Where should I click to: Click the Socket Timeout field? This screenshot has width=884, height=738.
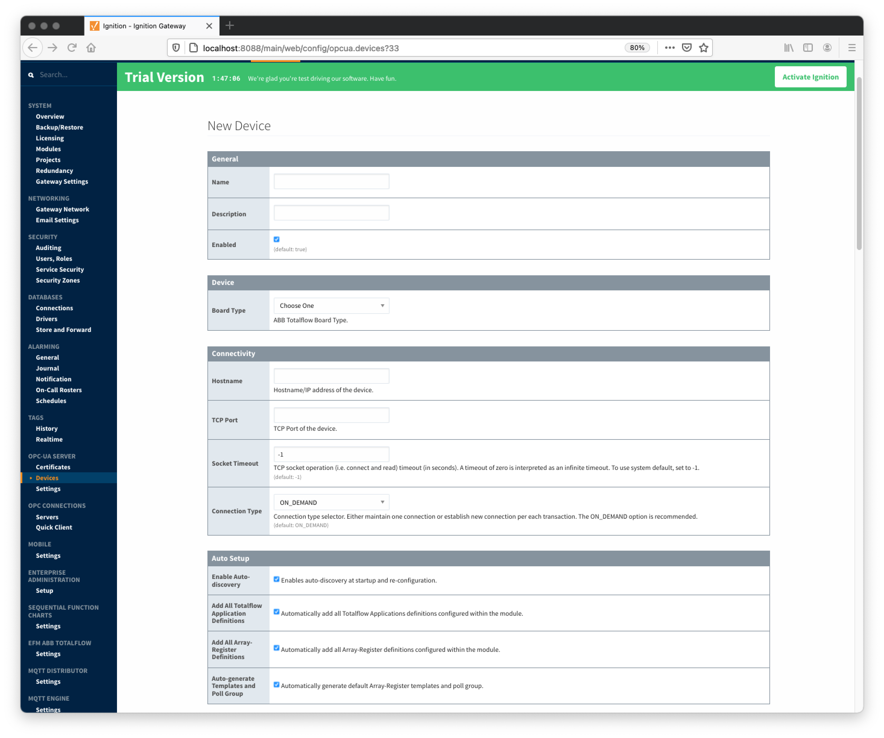click(331, 454)
